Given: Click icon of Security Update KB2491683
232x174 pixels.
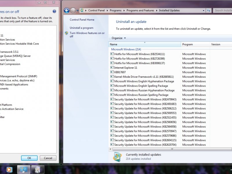Looking at the screenshot, I should pyautogui.click(x=112, y=104).
